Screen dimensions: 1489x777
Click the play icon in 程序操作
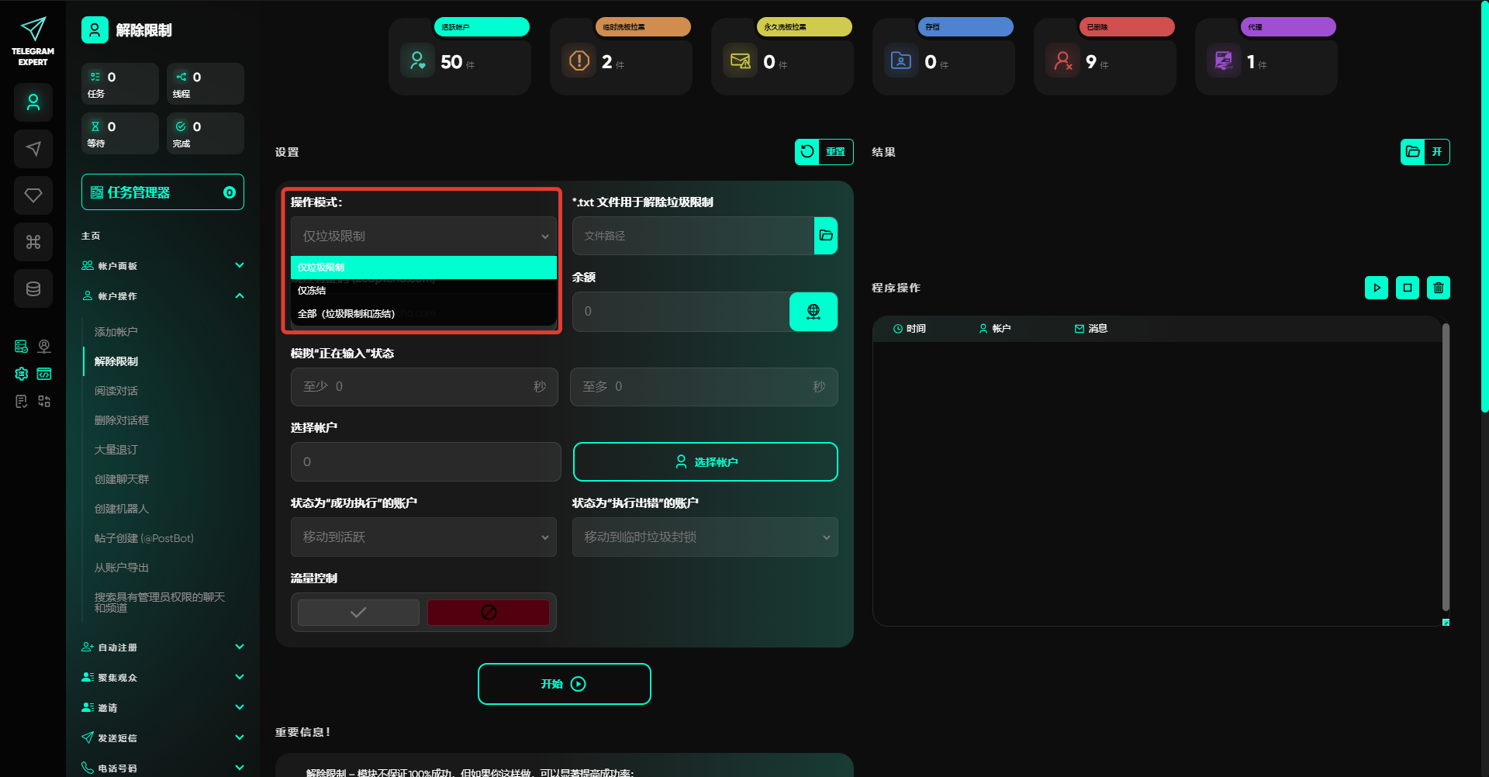(1376, 288)
